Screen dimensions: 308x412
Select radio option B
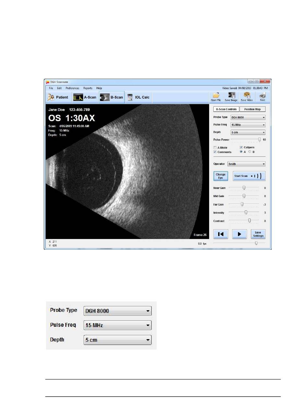[249, 152]
